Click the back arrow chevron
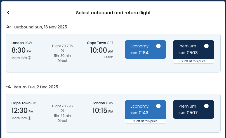 click(8, 13)
